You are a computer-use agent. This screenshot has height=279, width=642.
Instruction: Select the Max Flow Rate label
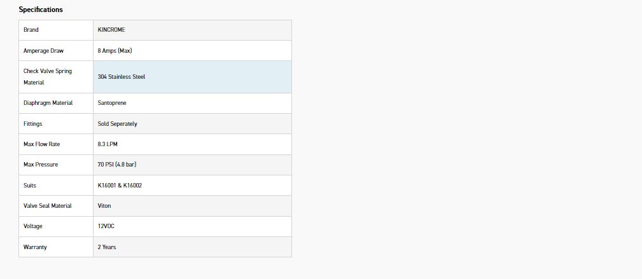(41, 144)
